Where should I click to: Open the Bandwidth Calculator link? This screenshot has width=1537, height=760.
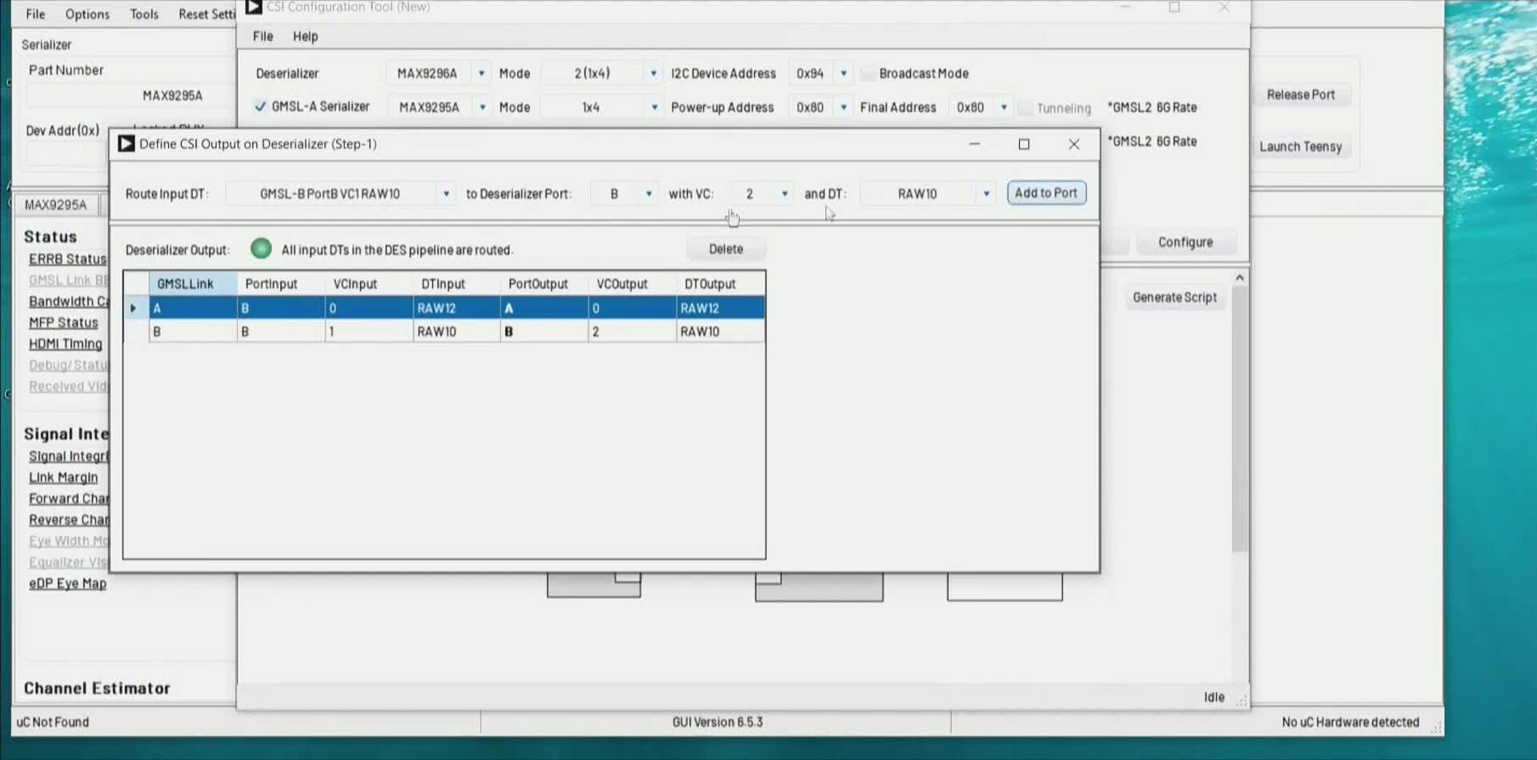[x=69, y=301]
